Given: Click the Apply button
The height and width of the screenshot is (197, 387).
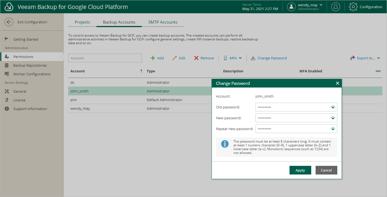Looking at the screenshot, I should click(300, 170).
